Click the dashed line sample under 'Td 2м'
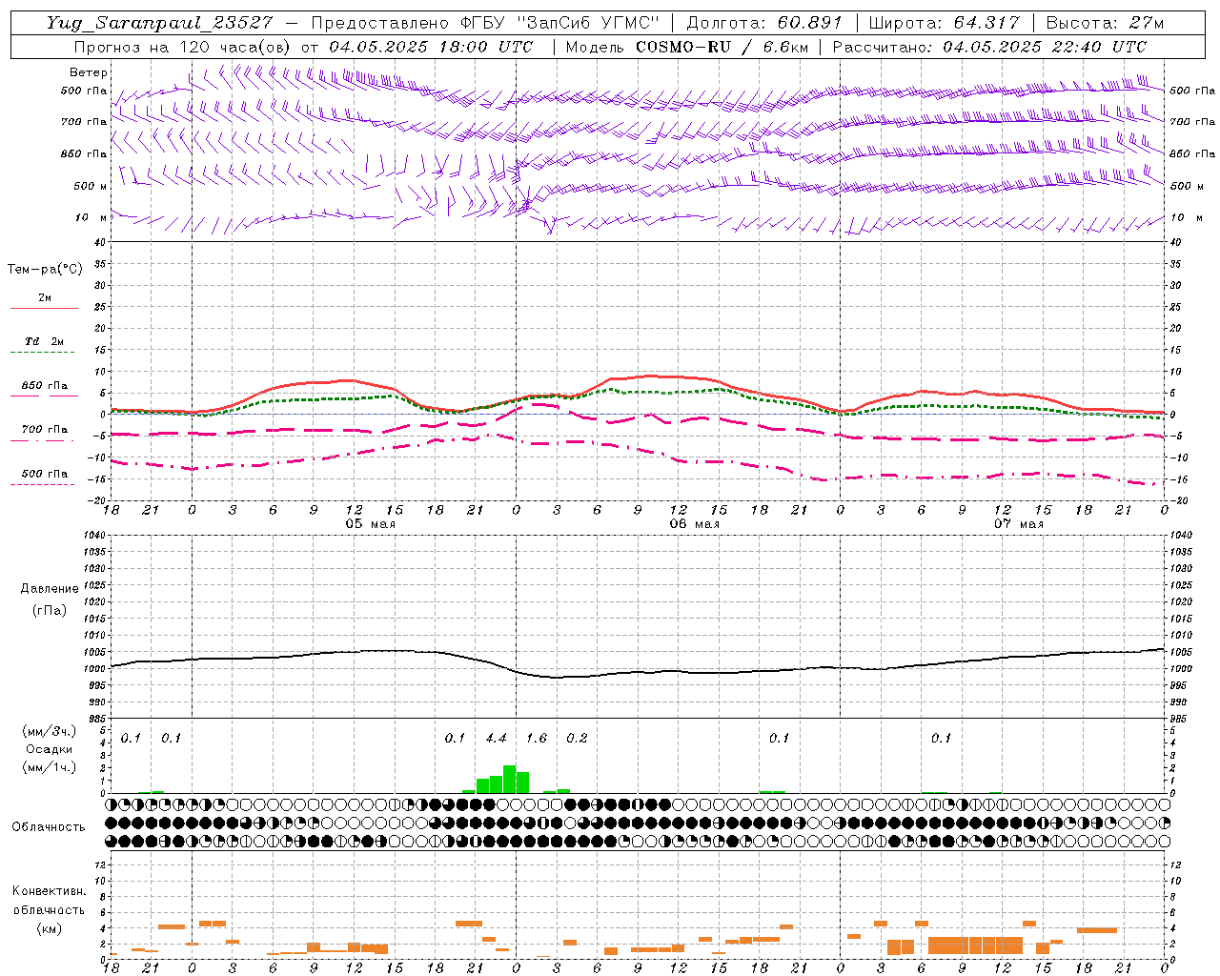This screenshot has width=1220, height=976. (x=44, y=353)
